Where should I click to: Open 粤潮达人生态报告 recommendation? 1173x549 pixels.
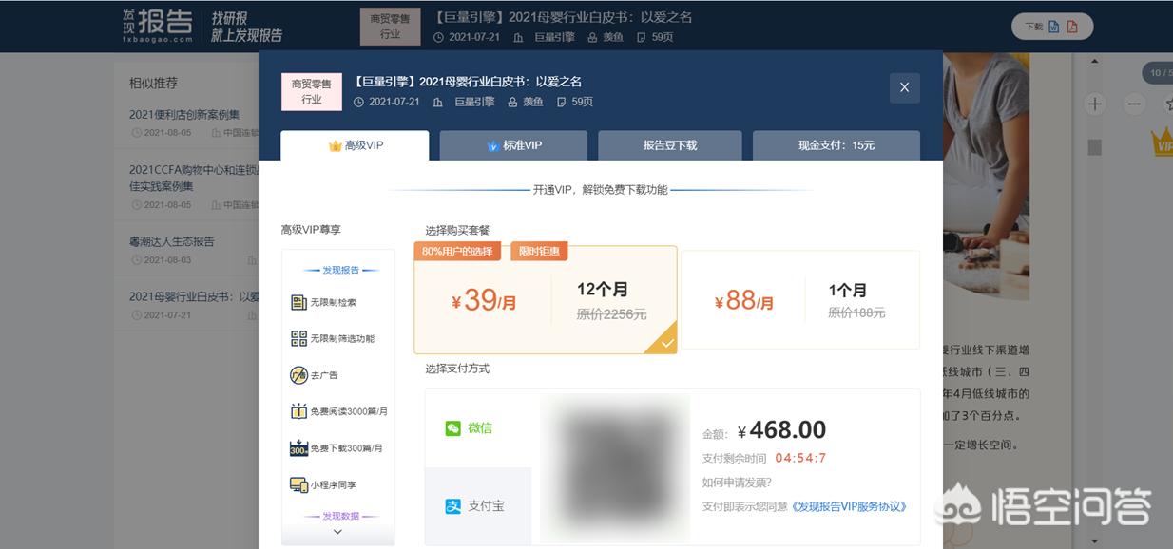[172, 241]
